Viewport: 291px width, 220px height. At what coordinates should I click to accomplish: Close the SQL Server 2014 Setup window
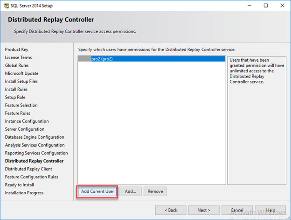(282, 6)
